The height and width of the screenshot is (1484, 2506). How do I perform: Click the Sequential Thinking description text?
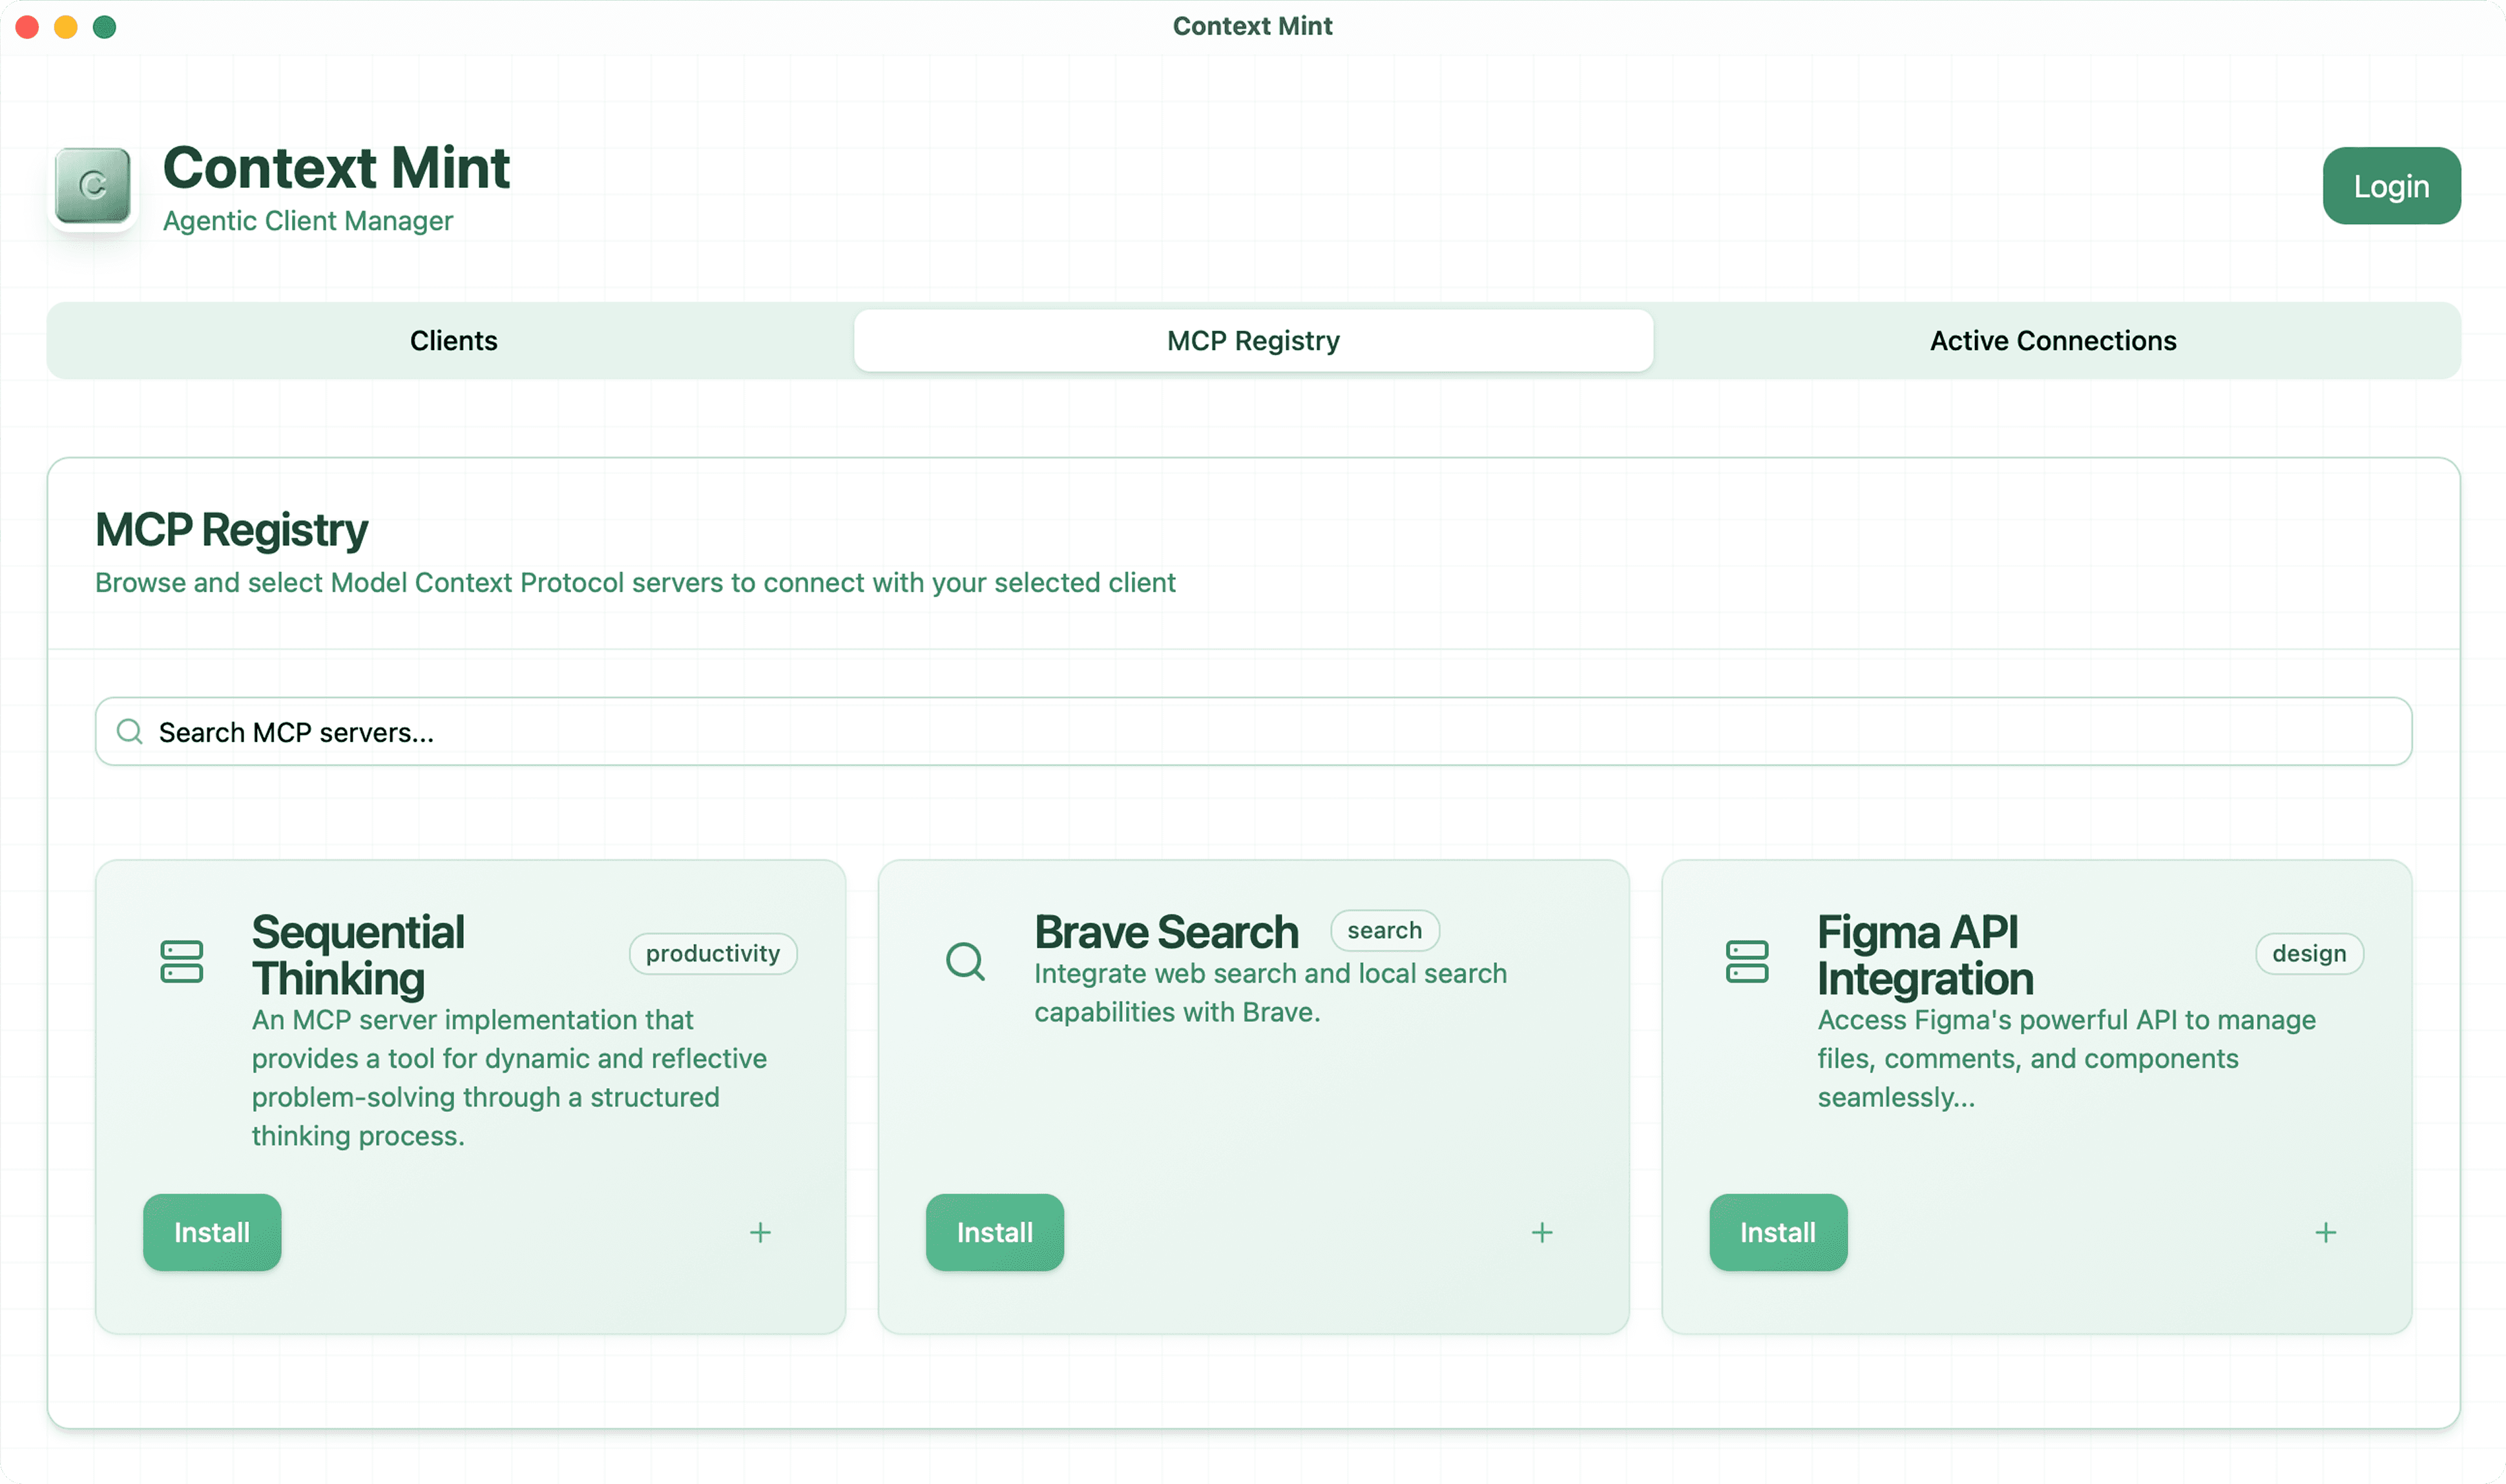[509, 1077]
